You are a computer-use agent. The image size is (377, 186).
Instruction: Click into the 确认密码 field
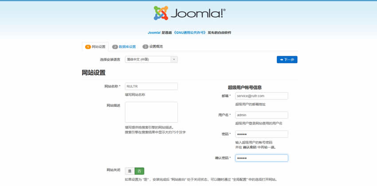[262, 158]
